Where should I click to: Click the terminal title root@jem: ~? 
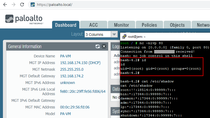[137, 37]
